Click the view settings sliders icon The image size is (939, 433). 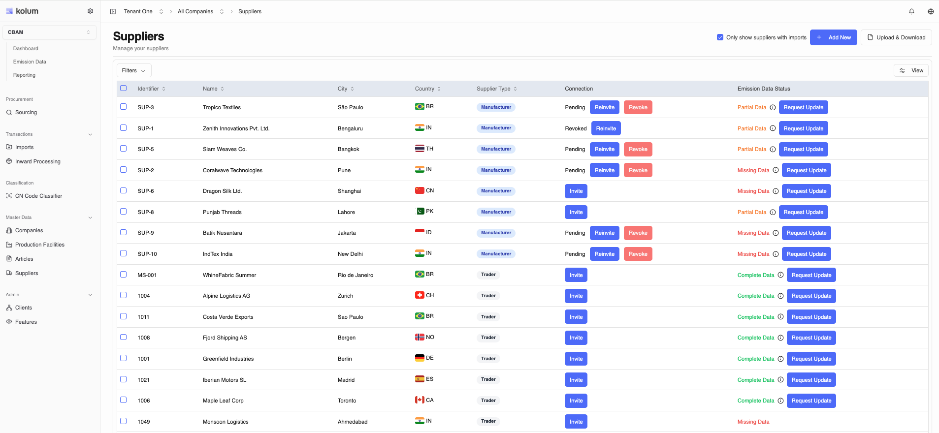tap(902, 70)
